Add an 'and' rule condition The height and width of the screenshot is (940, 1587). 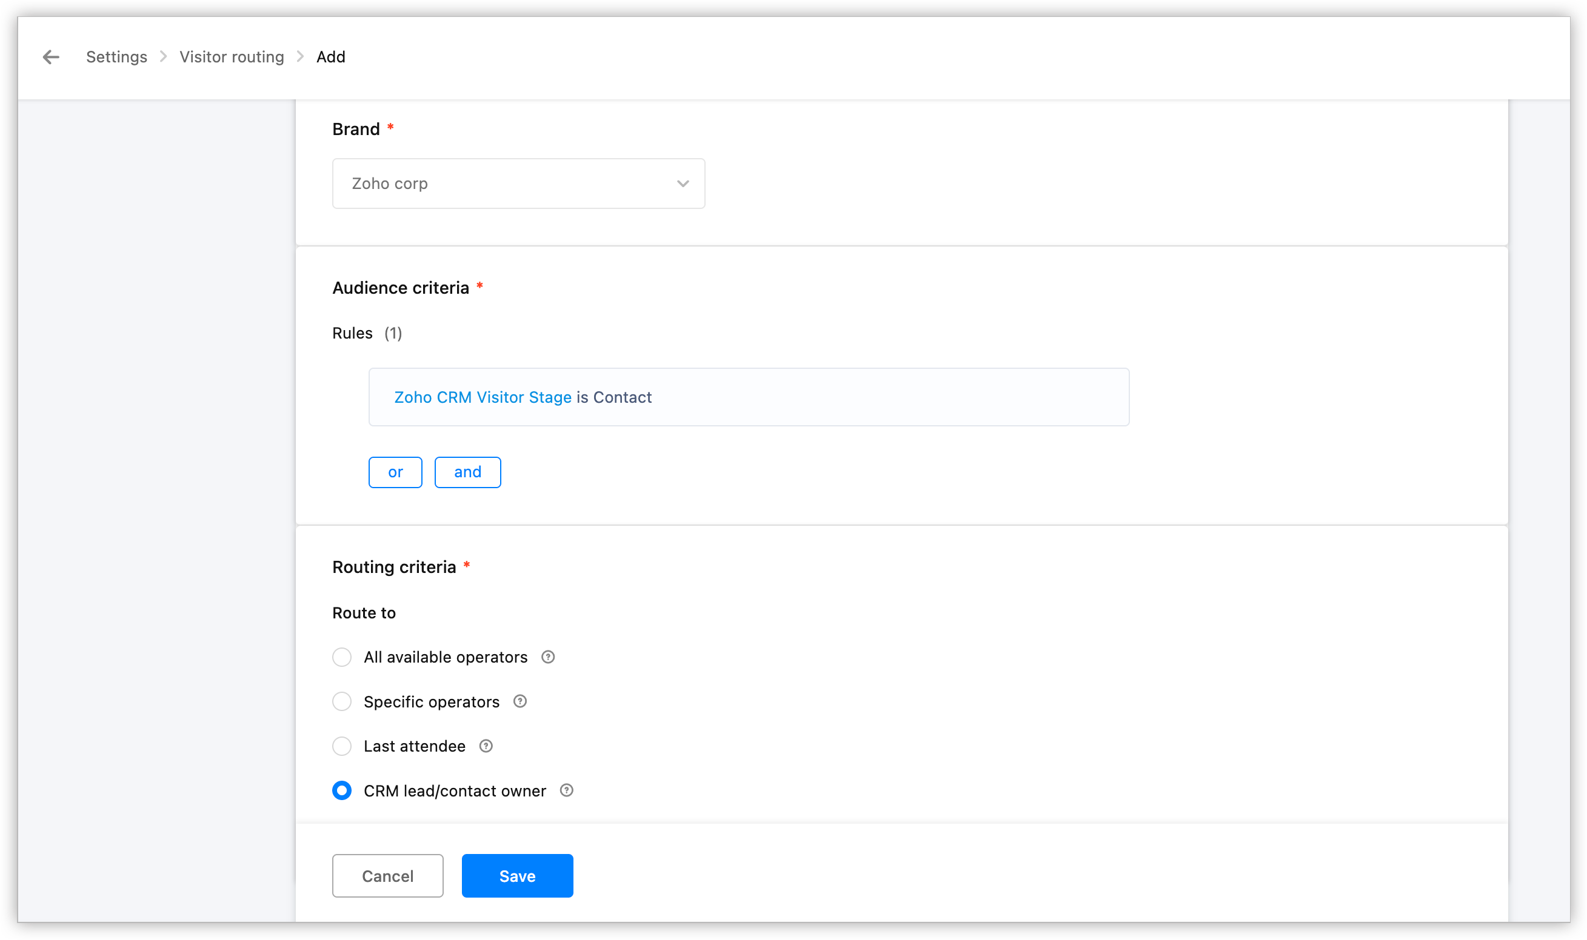coord(467,472)
